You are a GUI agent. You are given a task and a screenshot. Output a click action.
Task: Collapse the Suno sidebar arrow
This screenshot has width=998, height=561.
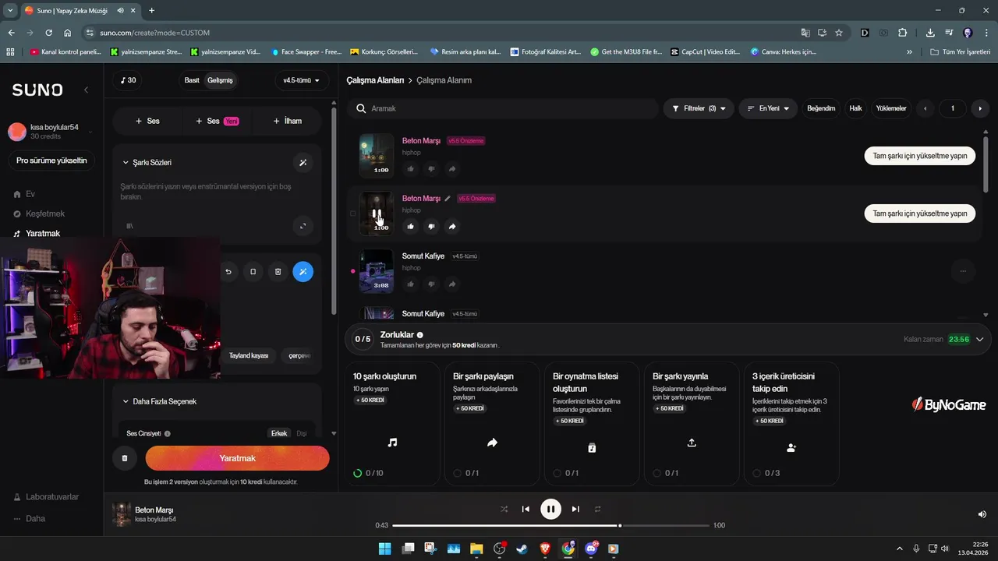[87, 90]
